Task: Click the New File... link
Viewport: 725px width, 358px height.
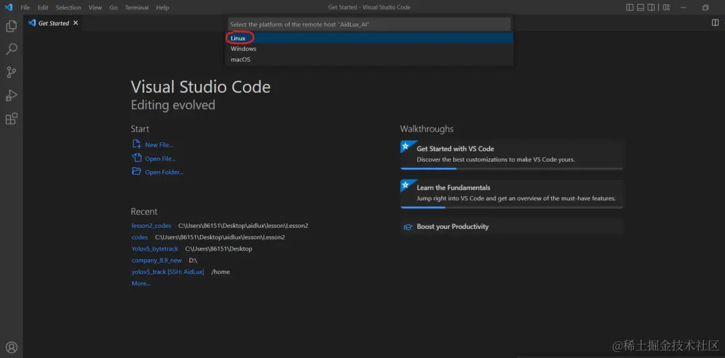Action: click(159, 145)
